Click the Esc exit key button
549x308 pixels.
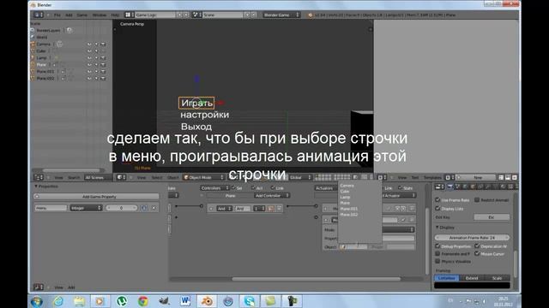click(x=492, y=217)
